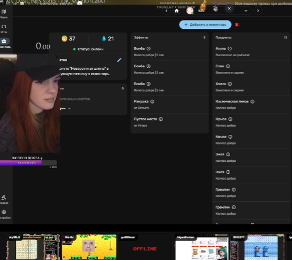Click the Добавить в инвентарь button
This screenshot has height=260, width=292.
(205, 25)
